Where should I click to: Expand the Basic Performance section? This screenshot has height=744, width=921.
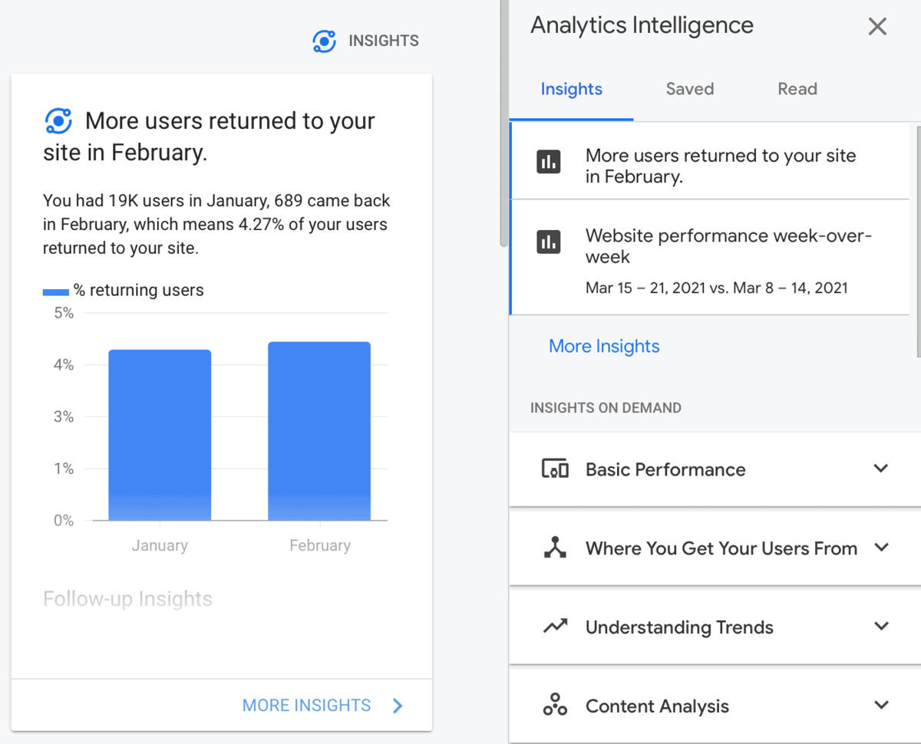pos(881,469)
